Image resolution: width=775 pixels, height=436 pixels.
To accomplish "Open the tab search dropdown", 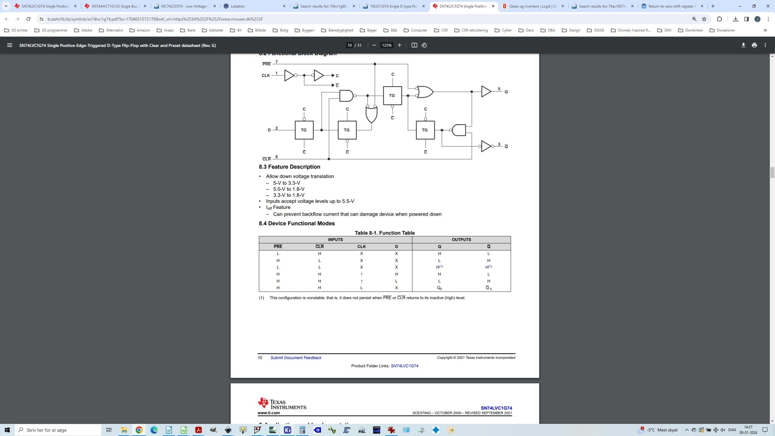I will (6, 6).
